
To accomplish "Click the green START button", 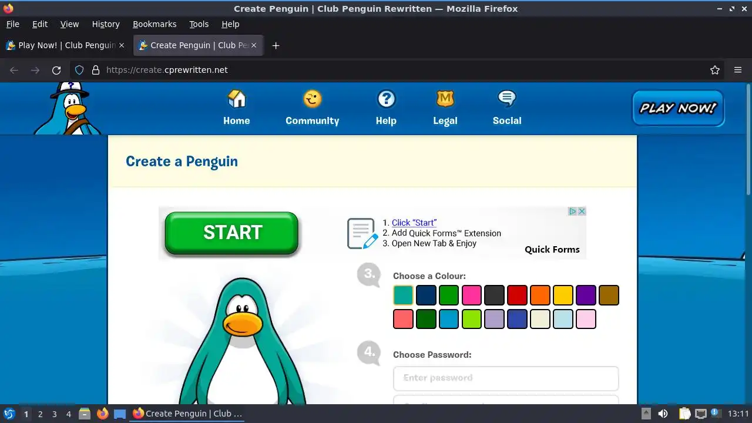I will point(231,233).
